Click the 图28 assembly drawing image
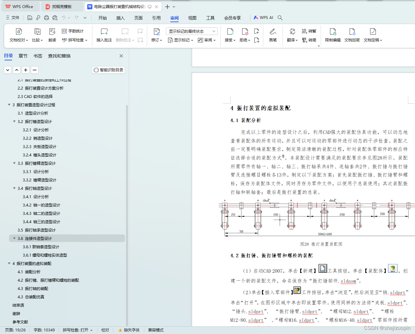This screenshot has height=334, width=415. click(x=317, y=218)
